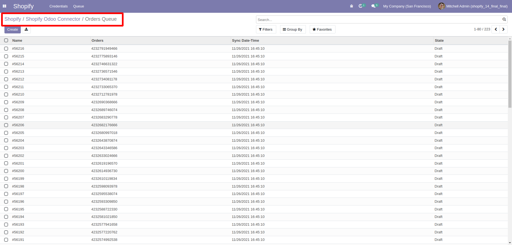Tick the checkbox for row #56210
512x245 pixels.
point(6,94)
